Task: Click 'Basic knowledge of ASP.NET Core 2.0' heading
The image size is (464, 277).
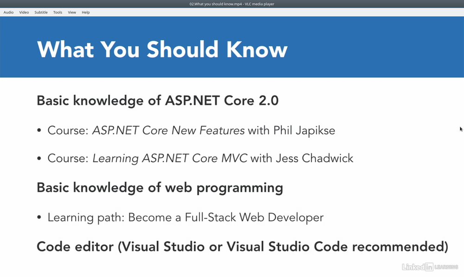Action: coord(157,101)
